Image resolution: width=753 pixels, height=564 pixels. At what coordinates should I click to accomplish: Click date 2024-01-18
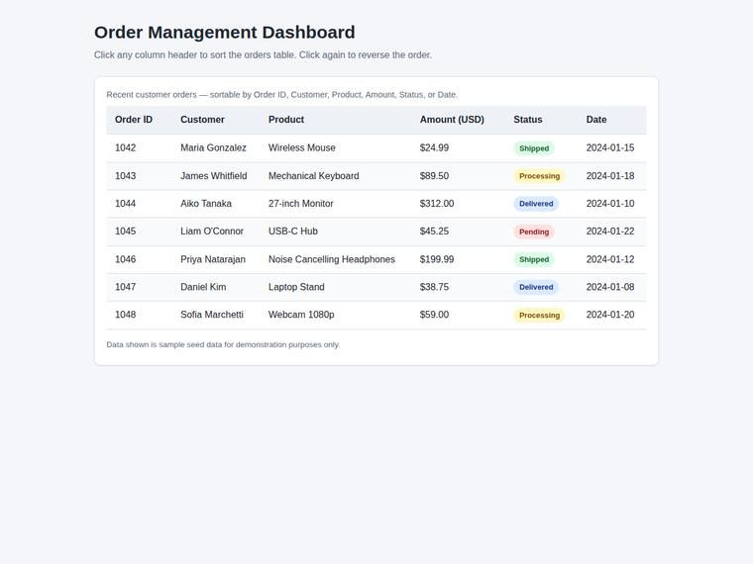coord(610,176)
